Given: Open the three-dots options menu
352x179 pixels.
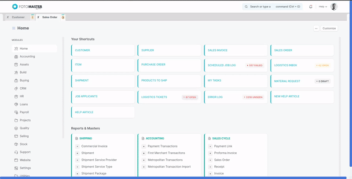Looking at the screenshot, I should click(316, 28).
